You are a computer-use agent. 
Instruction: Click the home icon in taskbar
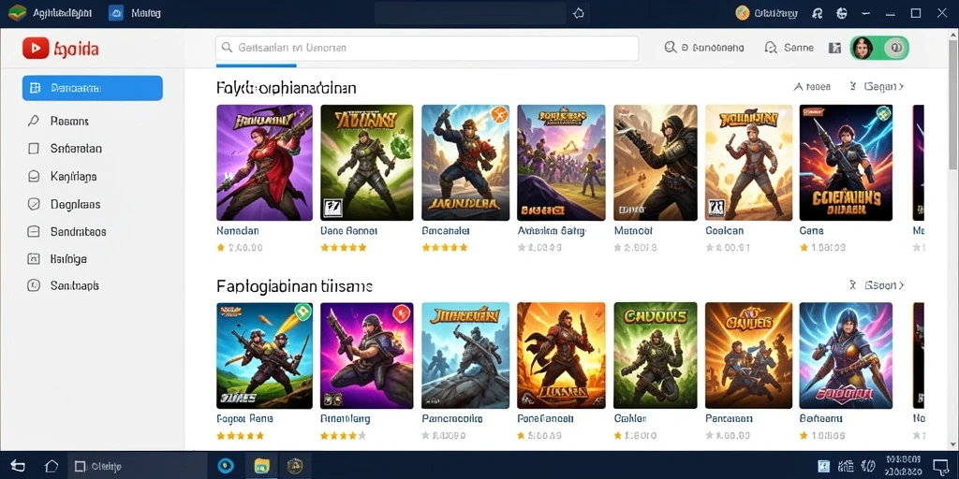point(51,466)
